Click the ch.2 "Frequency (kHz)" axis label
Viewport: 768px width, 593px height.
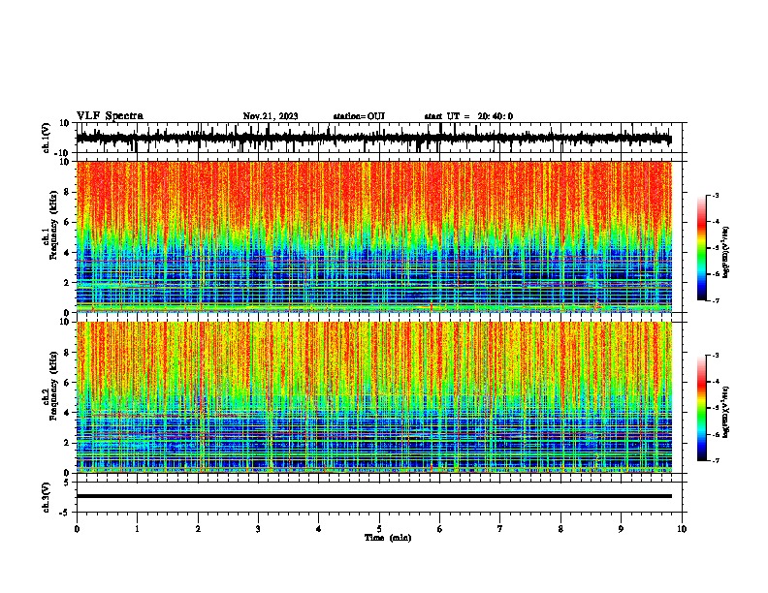pos(53,386)
